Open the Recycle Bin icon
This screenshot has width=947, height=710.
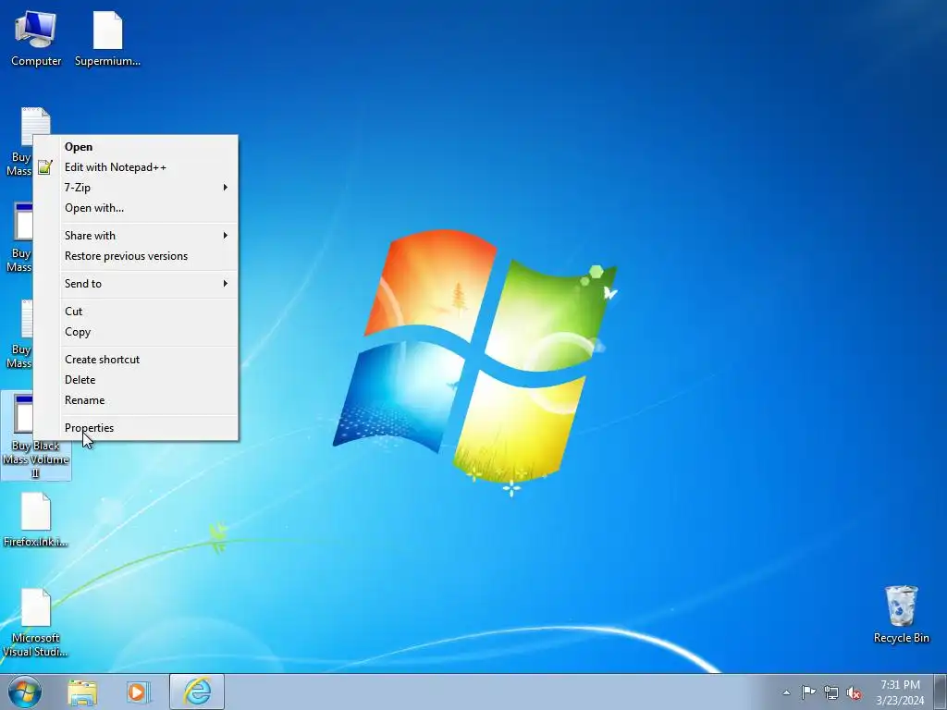(901, 614)
